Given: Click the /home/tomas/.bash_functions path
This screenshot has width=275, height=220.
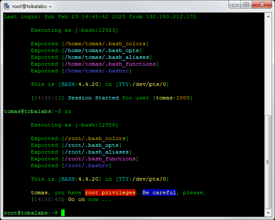Looking at the screenshot, I should pos(110,64).
